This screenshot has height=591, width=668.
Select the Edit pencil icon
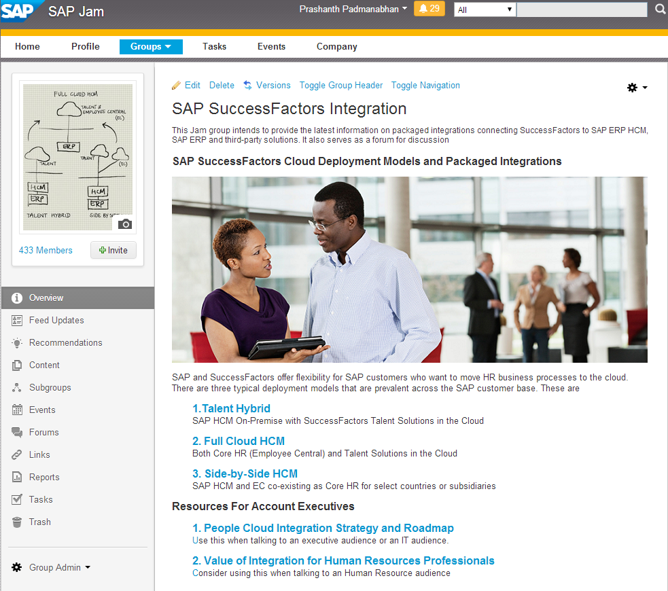pyautogui.click(x=176, y=86)
